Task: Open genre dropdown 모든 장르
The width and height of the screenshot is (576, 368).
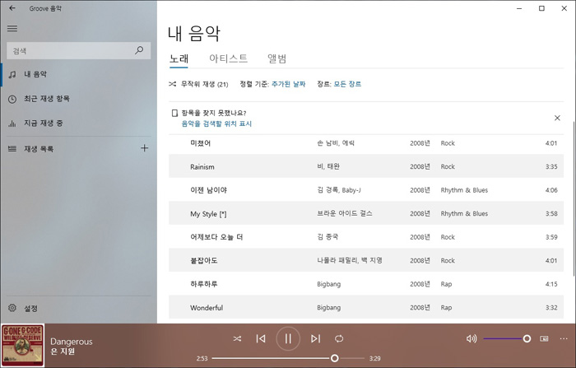Action: click(347, 84)
